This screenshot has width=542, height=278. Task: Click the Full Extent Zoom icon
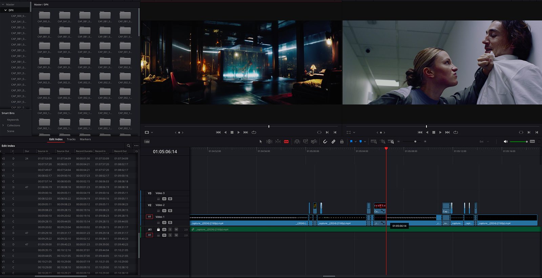(374, 142)
